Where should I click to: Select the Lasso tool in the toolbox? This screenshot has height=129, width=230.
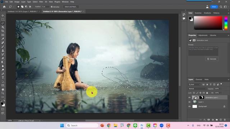point(3,23)
